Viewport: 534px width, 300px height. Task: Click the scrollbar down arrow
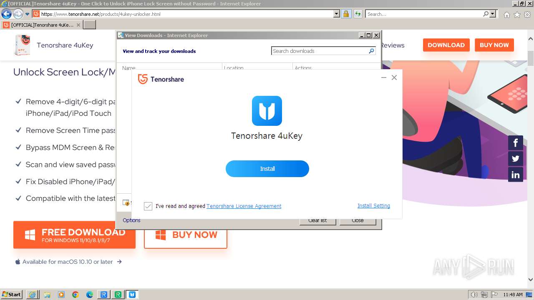coord(530,280)
